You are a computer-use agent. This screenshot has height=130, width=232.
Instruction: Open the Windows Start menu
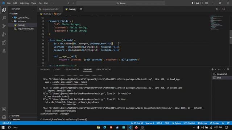(x=3, y=127)
